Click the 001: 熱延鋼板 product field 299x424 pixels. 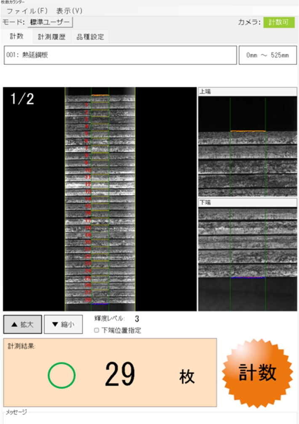point(120,55)
